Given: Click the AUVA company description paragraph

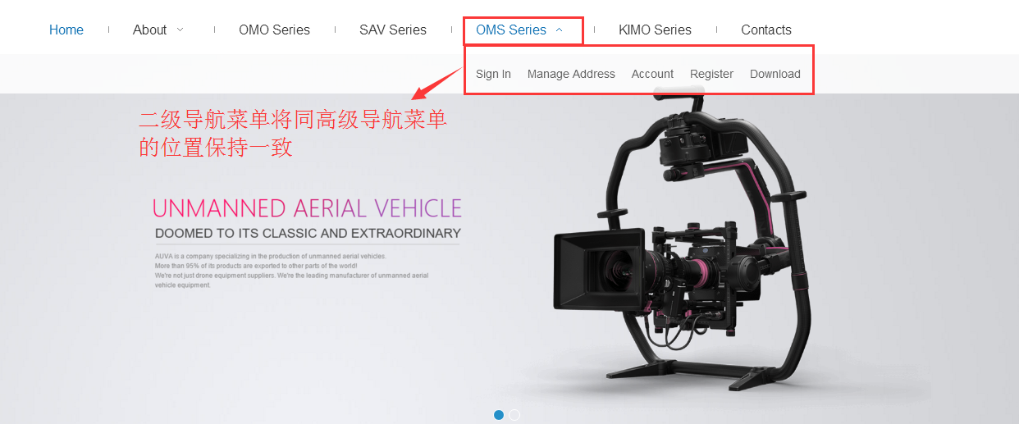Looking at the screenshot, I should click(x=291, y=271).
